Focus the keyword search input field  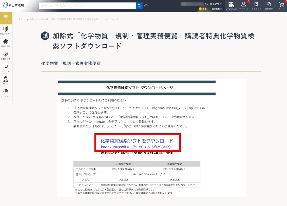[87, 6]
